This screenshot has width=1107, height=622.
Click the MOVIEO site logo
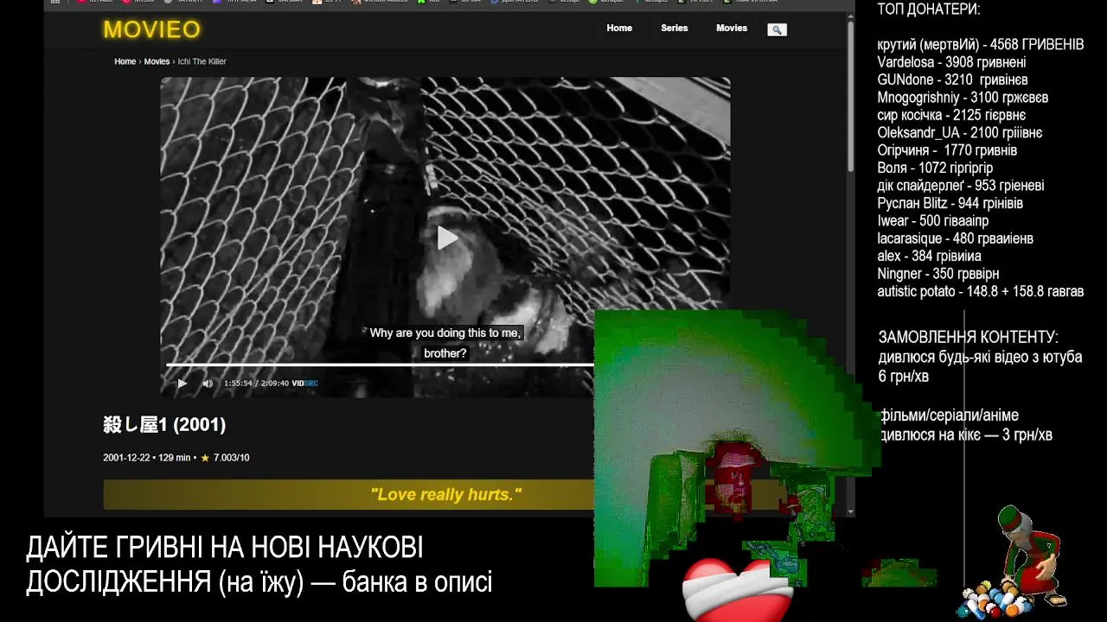pos(151,29)
